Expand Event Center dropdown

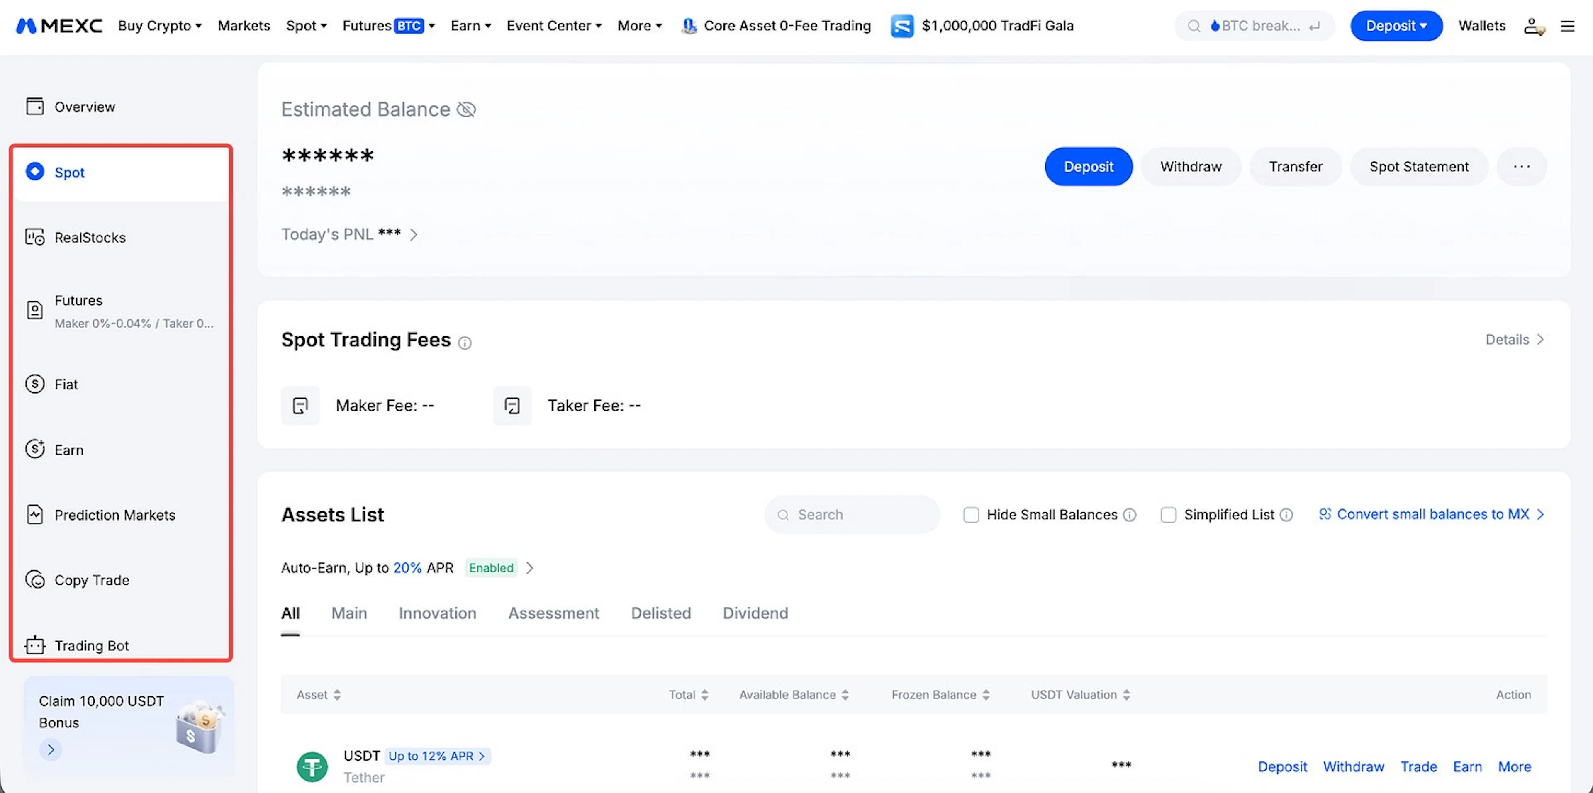554,26
